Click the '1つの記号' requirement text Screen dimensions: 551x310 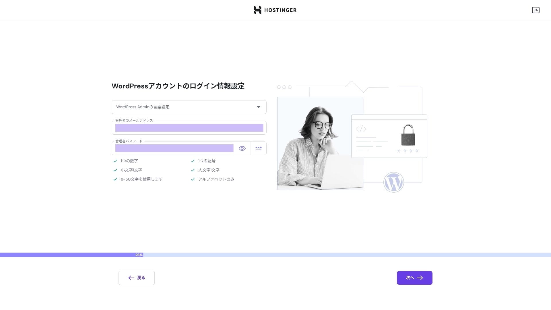point(207,161)
